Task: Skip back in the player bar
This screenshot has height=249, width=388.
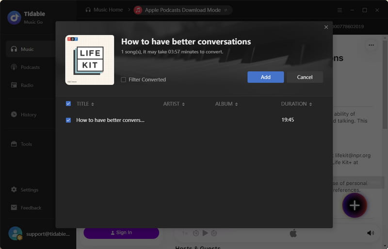Action: click(196, 233)
